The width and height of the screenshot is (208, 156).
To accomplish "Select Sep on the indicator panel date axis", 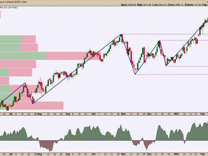I will click(x=68, y=154).
